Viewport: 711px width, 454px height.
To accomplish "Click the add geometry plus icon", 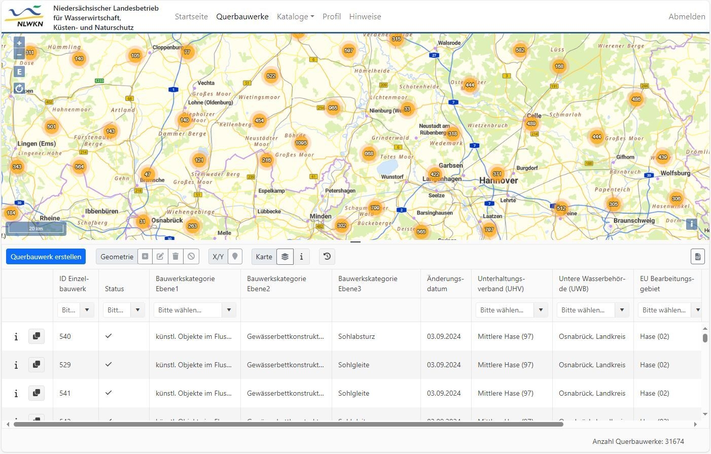I will click(x=145, y=257).
